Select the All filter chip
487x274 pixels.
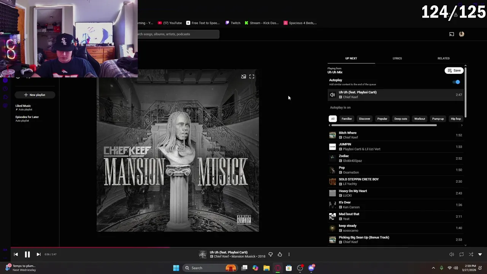click(x=333, y=119)
